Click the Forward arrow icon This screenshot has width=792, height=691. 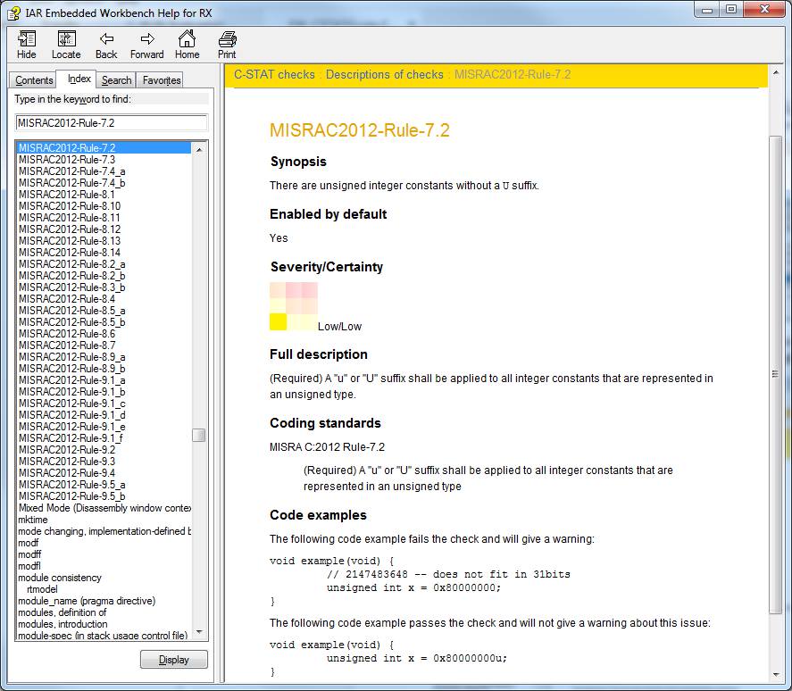coord(147,39)
